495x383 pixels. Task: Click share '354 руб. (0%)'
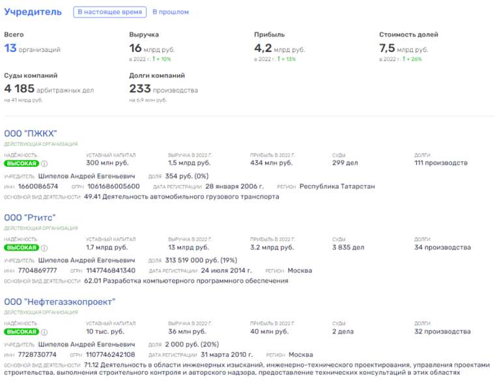tap(186, 176)
